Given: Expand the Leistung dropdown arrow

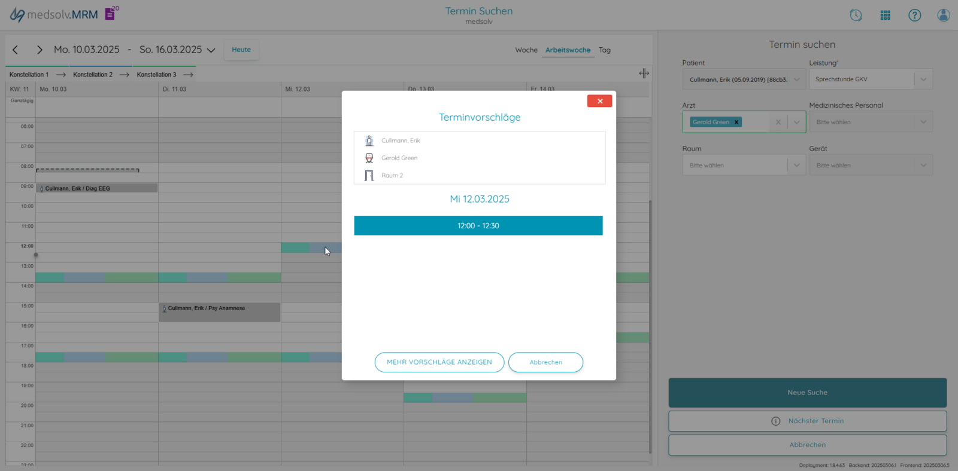Looking at the screenshot, I should click(923, 79).
